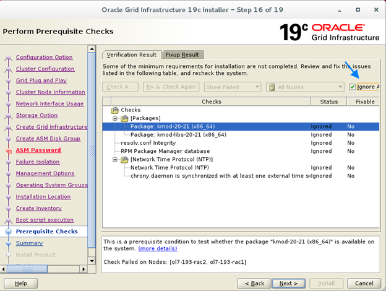Viewport: 386px width, 291px height.
Task: Select RPM Package Manager database row
Action: [x=241, y=151]
